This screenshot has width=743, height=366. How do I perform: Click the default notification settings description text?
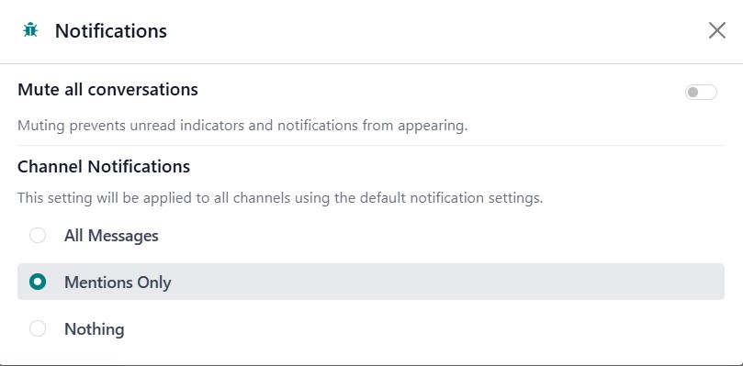pos(280,197)
